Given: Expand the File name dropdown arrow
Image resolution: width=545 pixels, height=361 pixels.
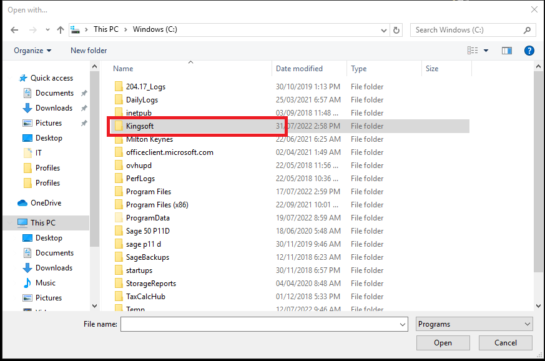Looking at the screenshot, I should pos(403,325).
